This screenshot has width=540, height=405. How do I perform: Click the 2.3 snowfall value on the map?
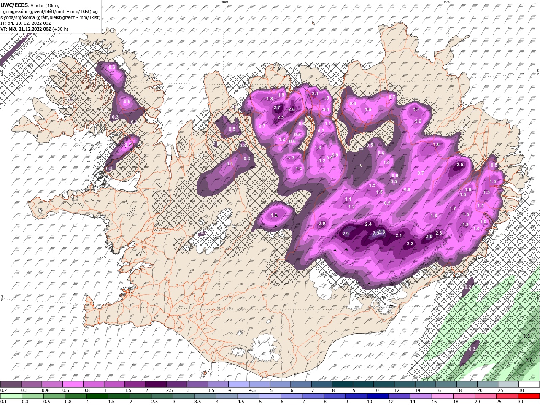439,233
